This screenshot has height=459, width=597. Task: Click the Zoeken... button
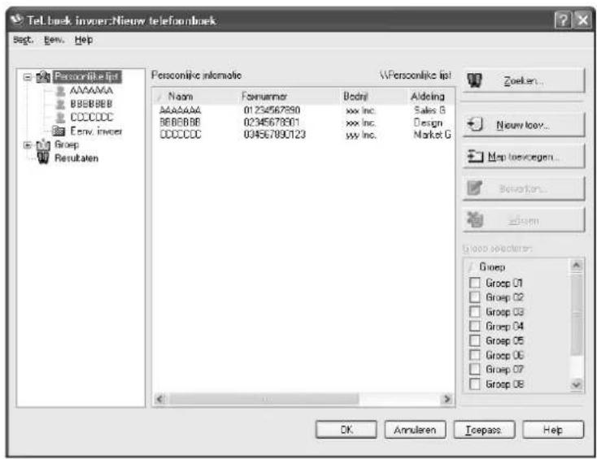pos(524,80)
